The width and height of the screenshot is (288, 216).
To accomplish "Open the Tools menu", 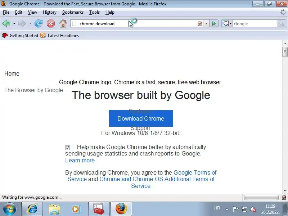I will (94, 12).
